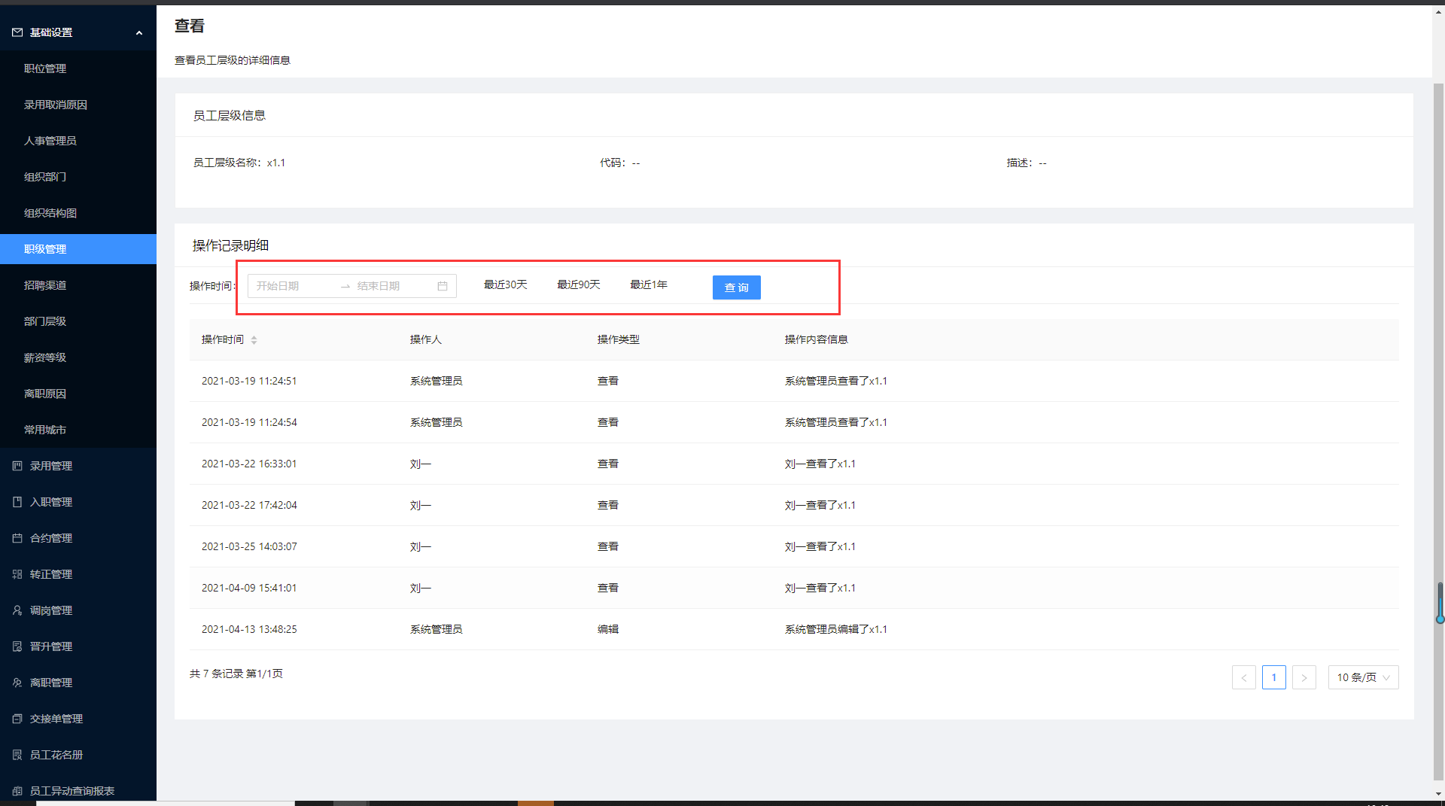This screenshot has width=1445, height=806.
Task: Click the 基础设置 envelope icon
Action: 17,32
